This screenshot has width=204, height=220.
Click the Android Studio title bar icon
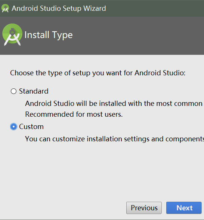pyautogui.click(x=5, y=8)
